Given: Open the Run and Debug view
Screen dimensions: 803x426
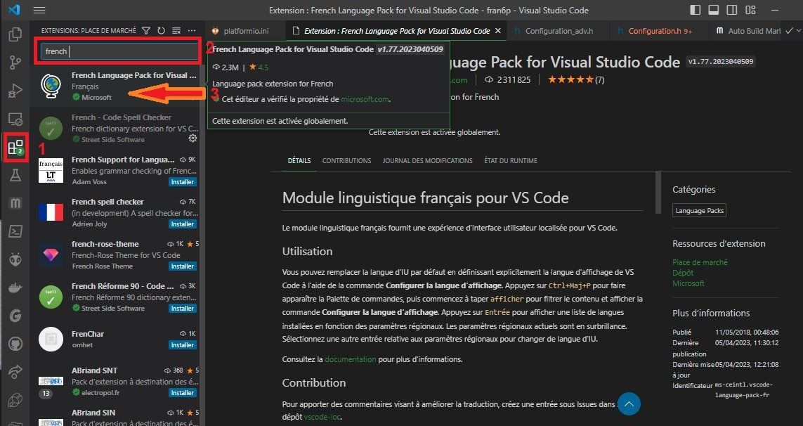Looking at the screenshot, I should (15, 91).
